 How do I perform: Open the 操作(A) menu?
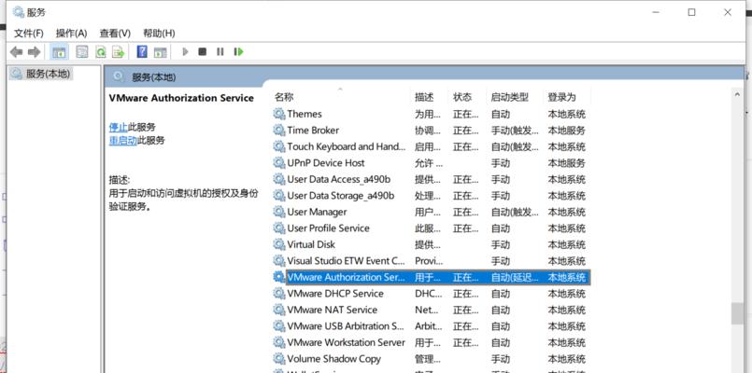(71, 33)
